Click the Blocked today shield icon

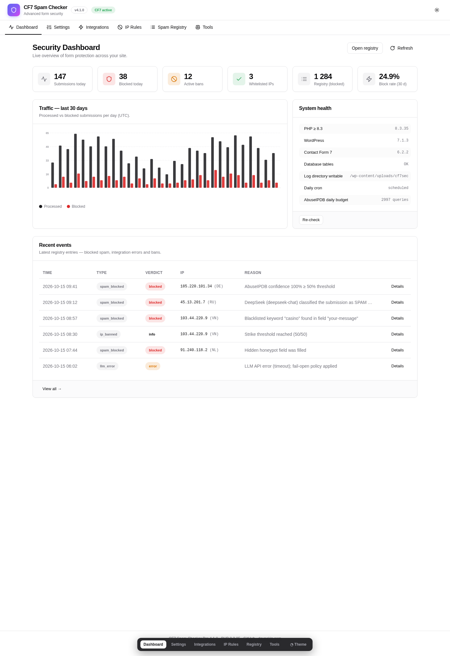coord(109,79)
